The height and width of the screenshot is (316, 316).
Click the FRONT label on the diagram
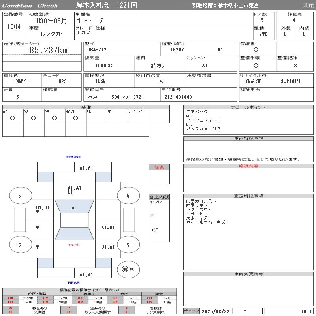click(x=74, y=156)
